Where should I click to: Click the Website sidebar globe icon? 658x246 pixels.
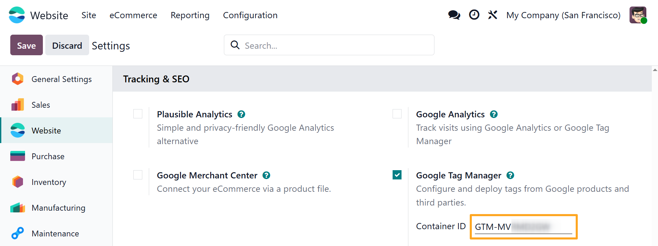pyautogui.click(x=17, y=130)
